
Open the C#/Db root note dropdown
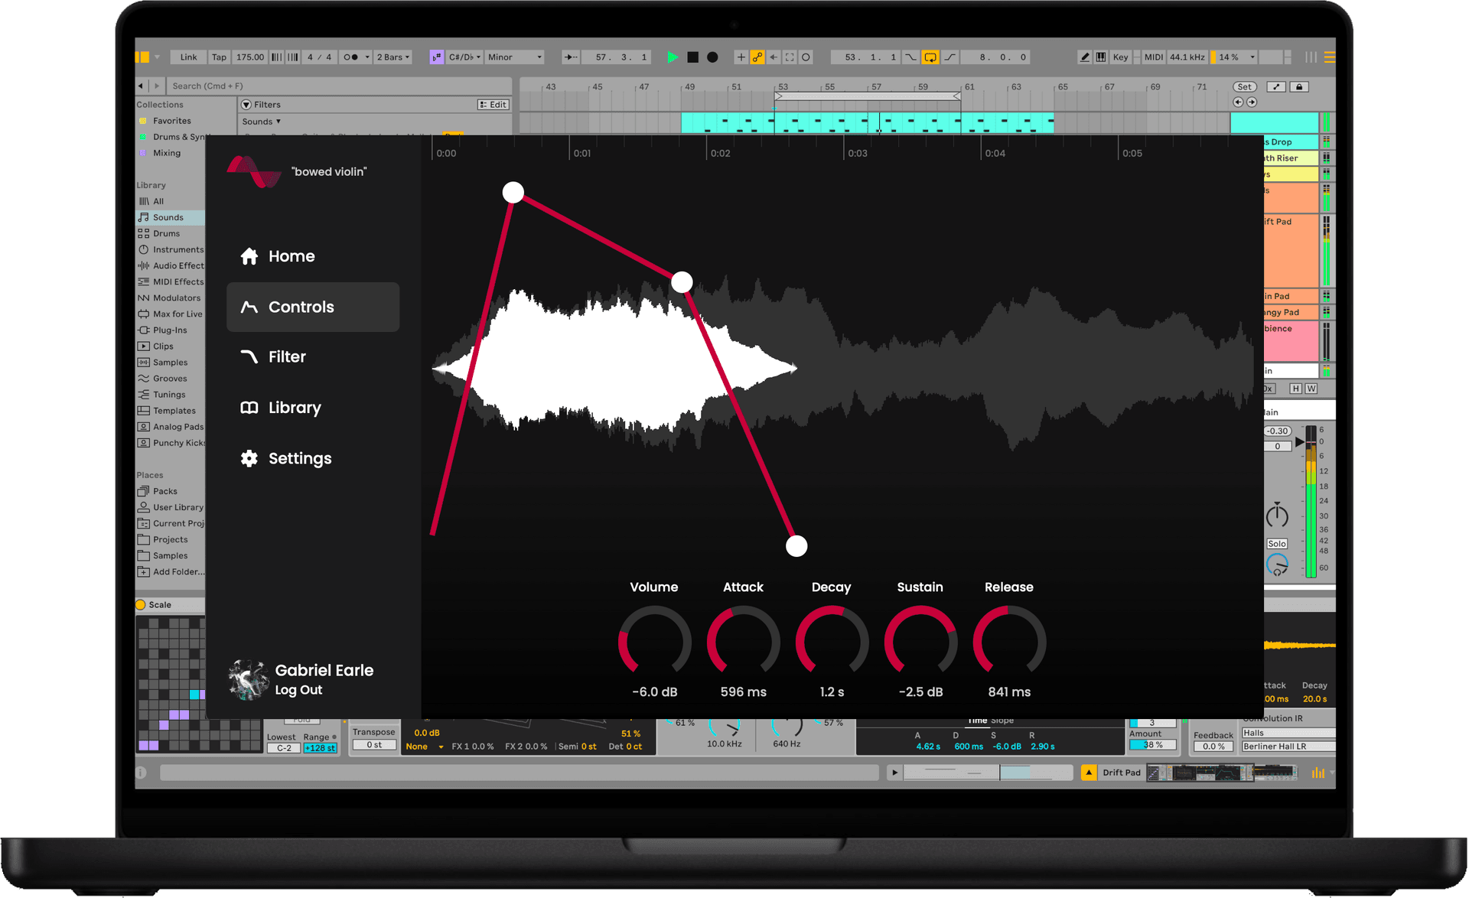click(x=464, y=57)
